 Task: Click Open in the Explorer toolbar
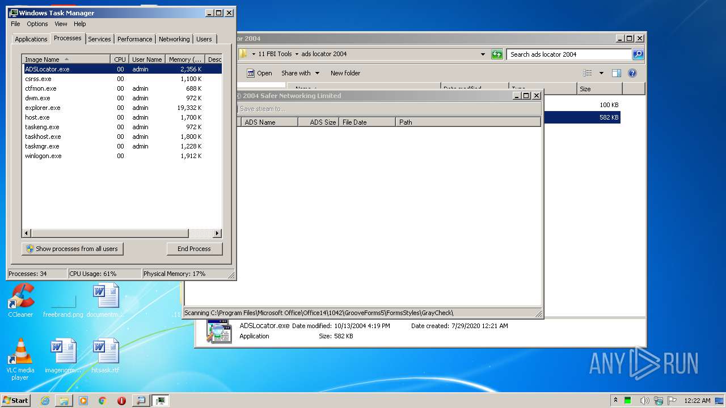coord(259,73)
